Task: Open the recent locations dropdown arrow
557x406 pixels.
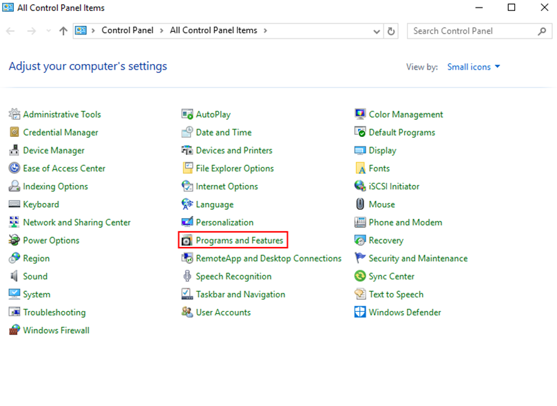Action: 49,31
